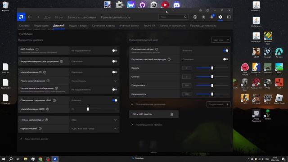Open settings gear icon in AMD software
The image size is (288, 162).
tap(220, 17)
